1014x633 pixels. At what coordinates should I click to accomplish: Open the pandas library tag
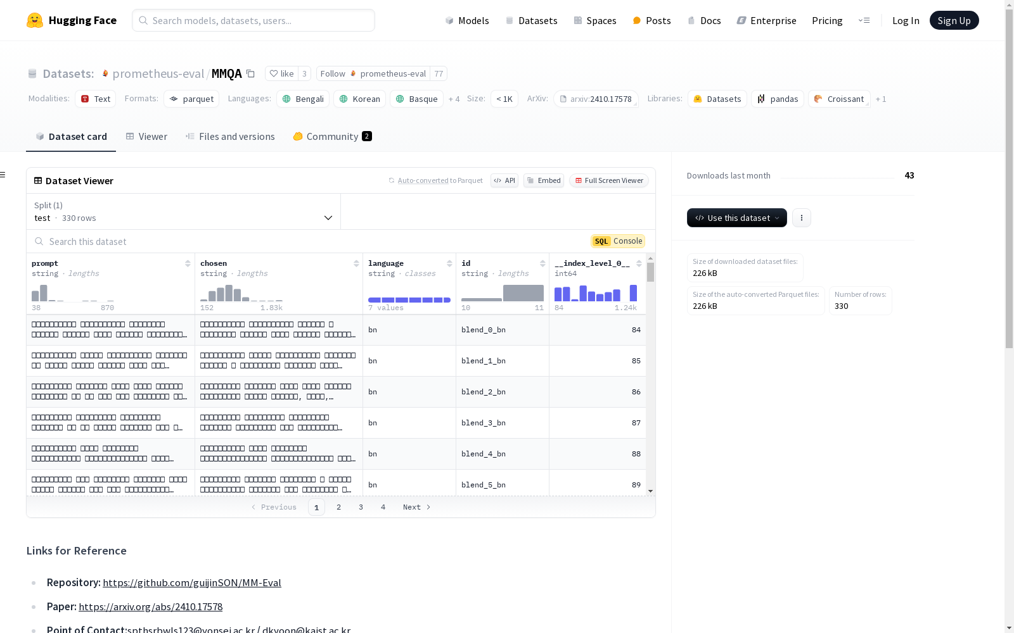click(x=778, y=99)
